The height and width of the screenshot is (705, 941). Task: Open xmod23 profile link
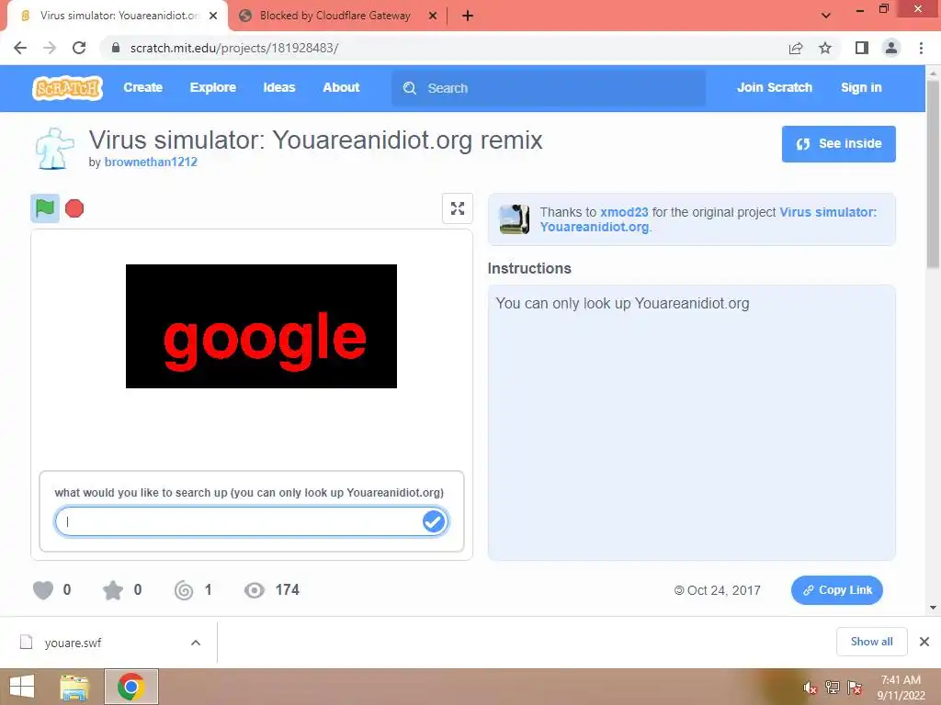coord(624,212)
